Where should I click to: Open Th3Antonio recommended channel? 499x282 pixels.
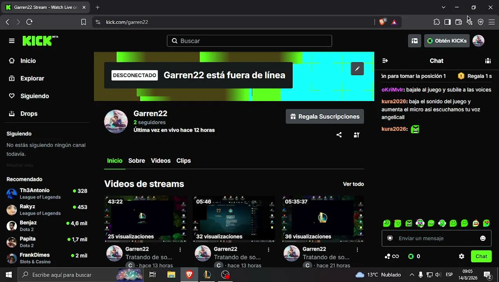click(47, 193)
